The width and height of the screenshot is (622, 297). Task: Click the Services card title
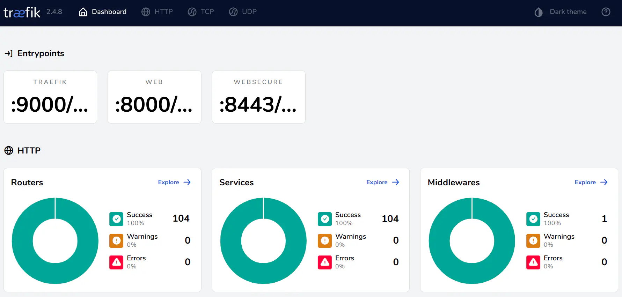236,183
